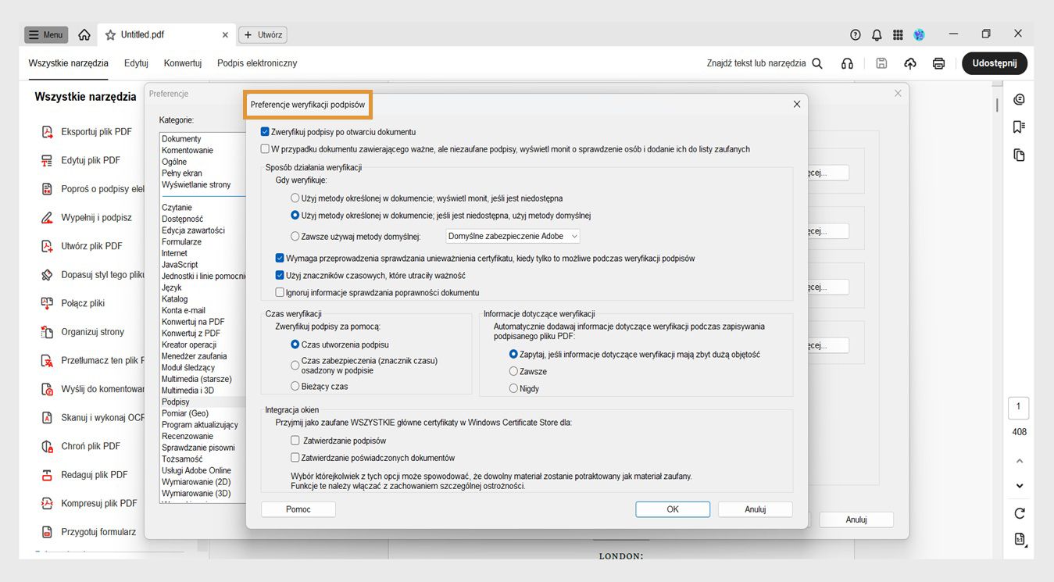1054x582 pixels.
Task: Click the upload to cloud icon
Action: tap(910, 63)
